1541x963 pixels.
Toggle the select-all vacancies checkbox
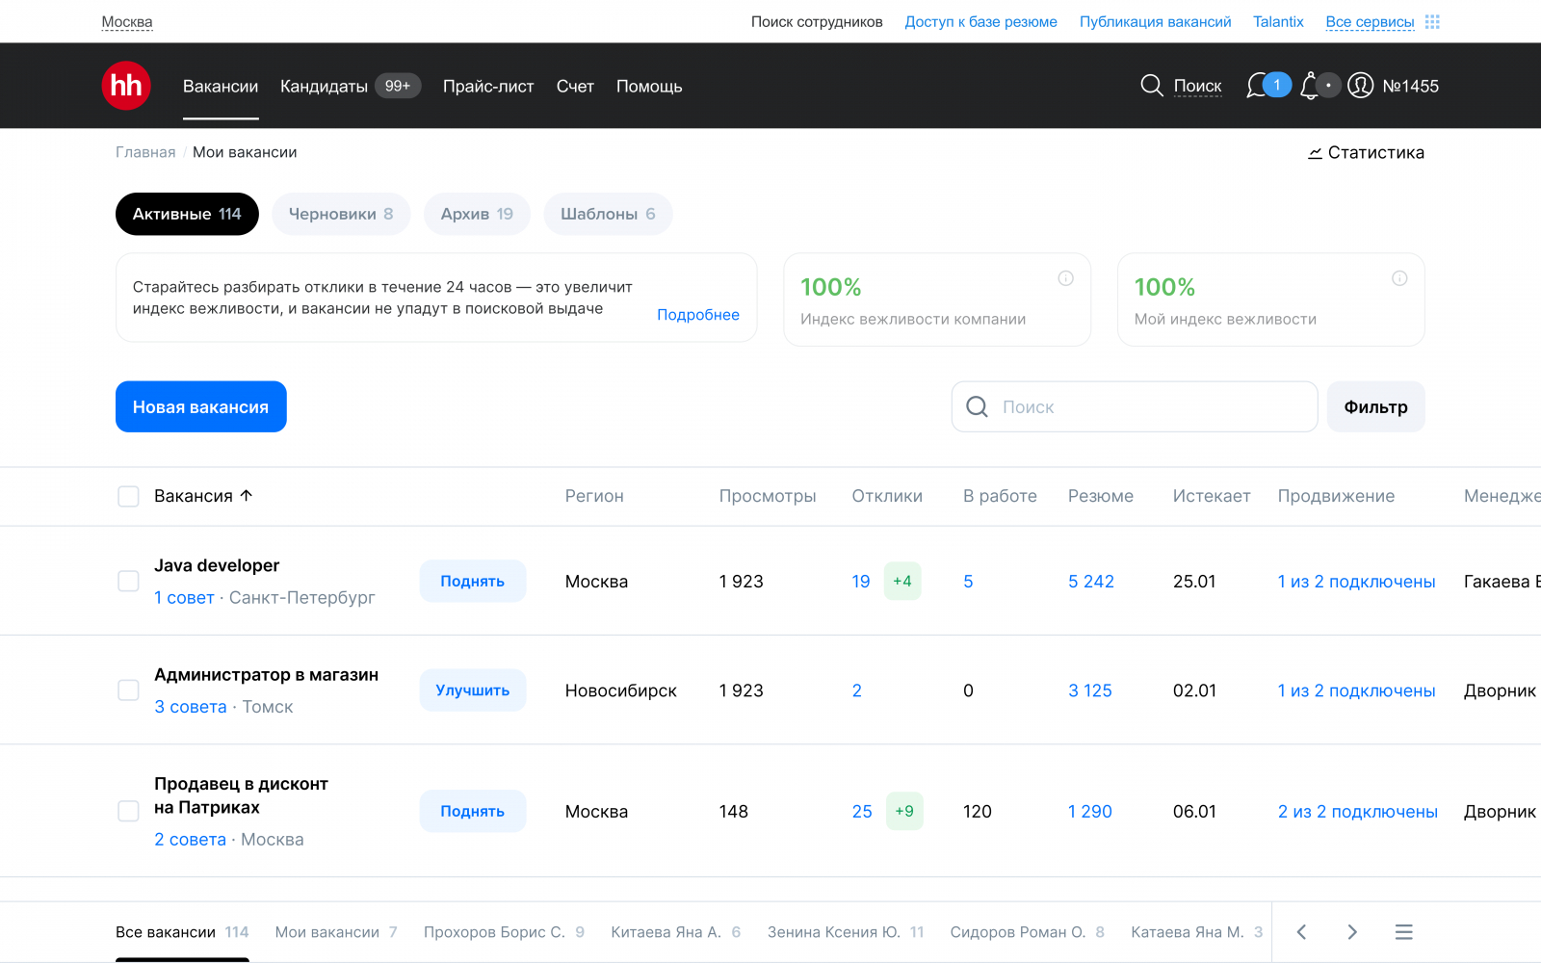[128, 496]
